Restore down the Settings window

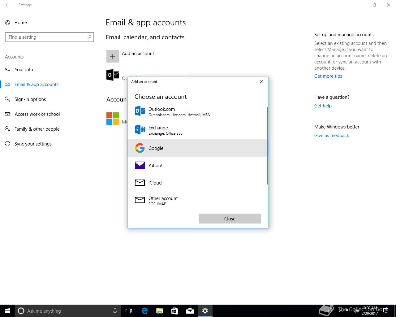click(375, 5)
